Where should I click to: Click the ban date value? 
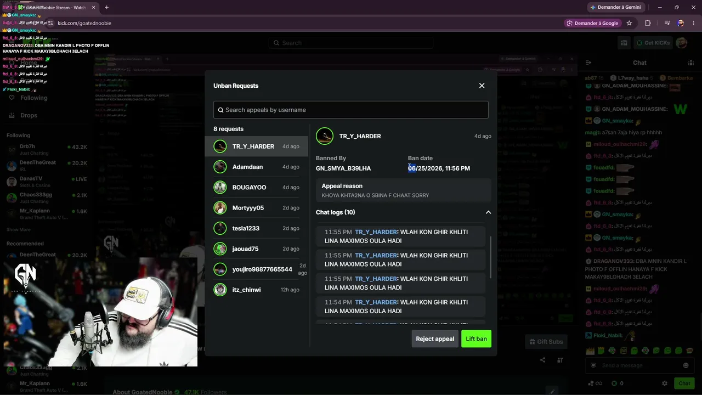point(439,168)
